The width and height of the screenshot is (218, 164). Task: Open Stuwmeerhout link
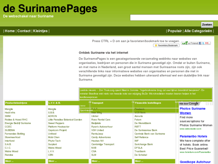pyautogui.click(x=13, y=137)
